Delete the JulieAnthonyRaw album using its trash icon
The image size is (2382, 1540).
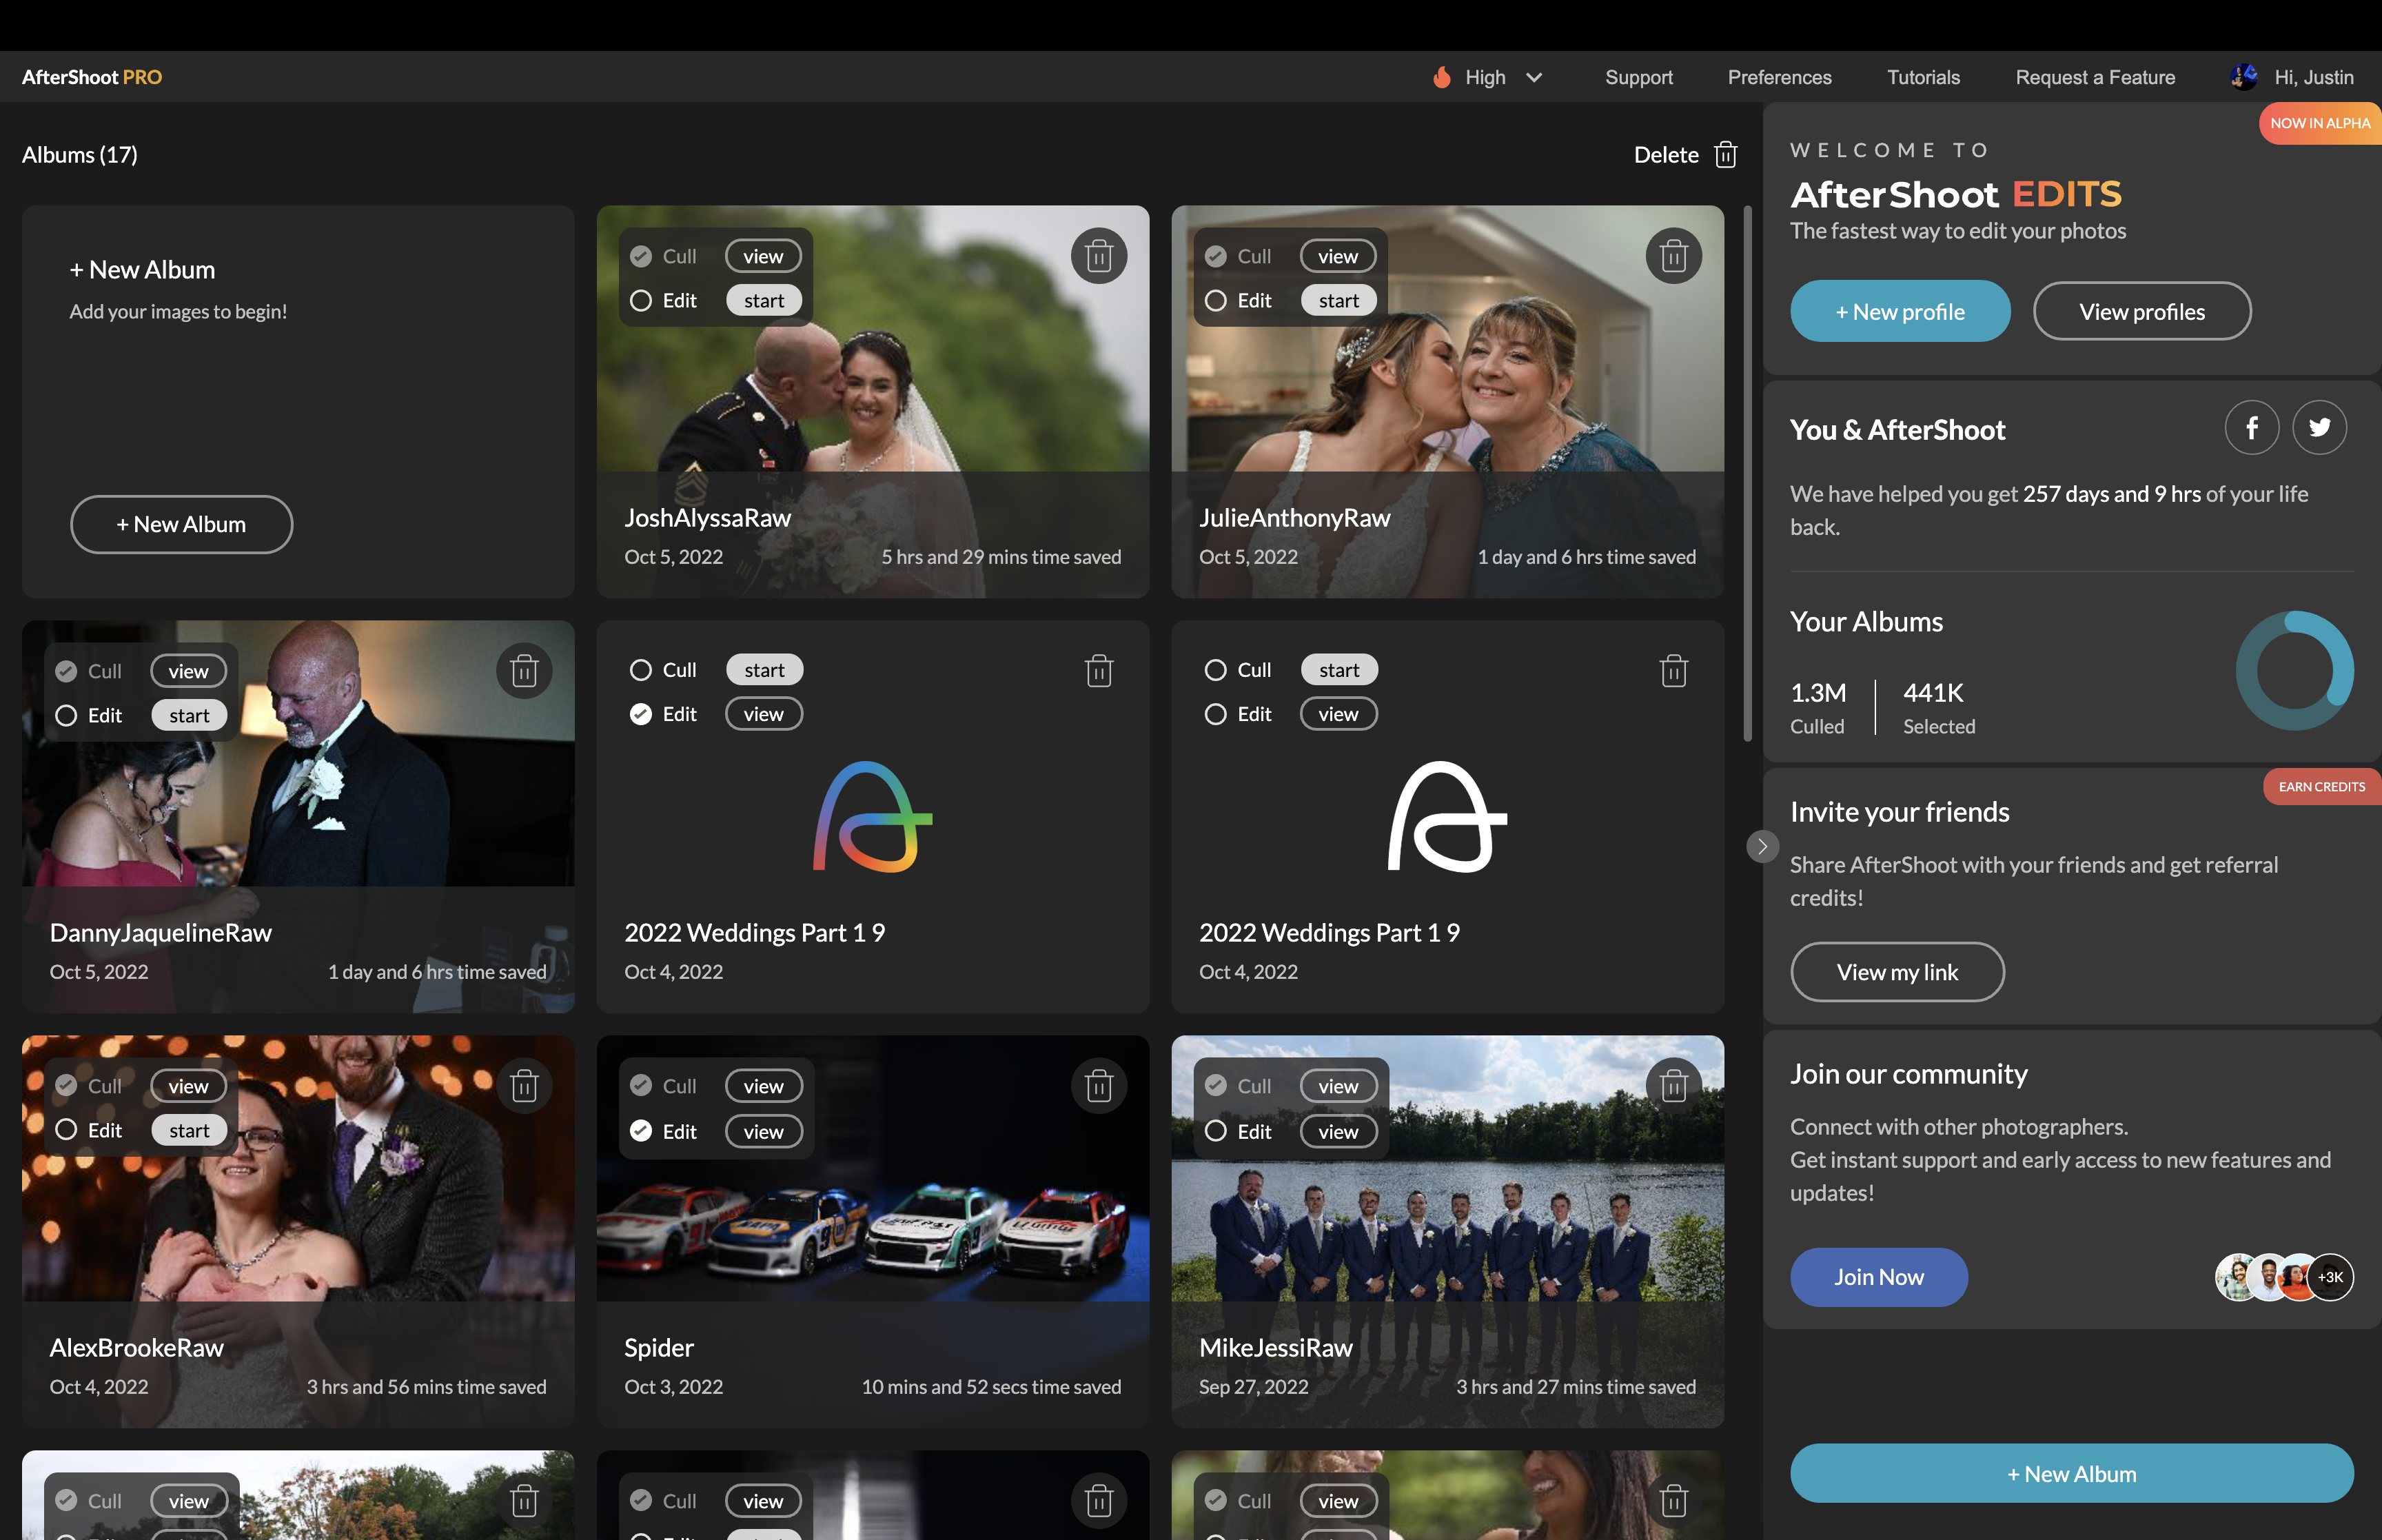click(x=1673, y=256)
